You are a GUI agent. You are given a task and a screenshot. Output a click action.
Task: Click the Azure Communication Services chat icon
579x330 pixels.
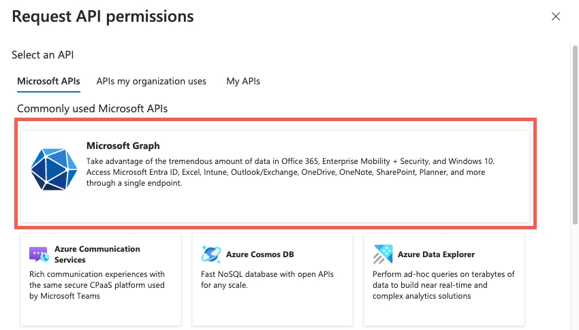39,254
